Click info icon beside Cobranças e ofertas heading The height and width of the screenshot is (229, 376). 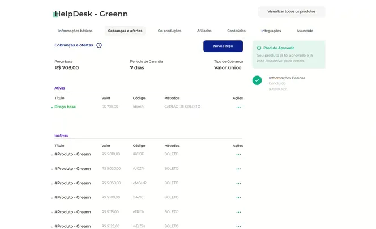pos(99,45)
